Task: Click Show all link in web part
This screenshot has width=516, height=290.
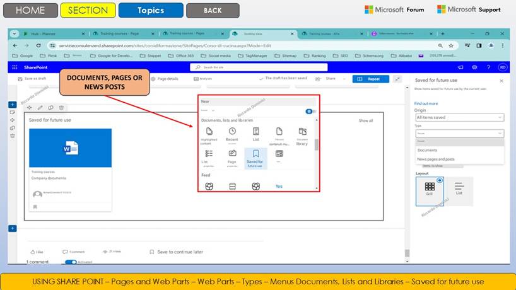Action: click(366, 120)
